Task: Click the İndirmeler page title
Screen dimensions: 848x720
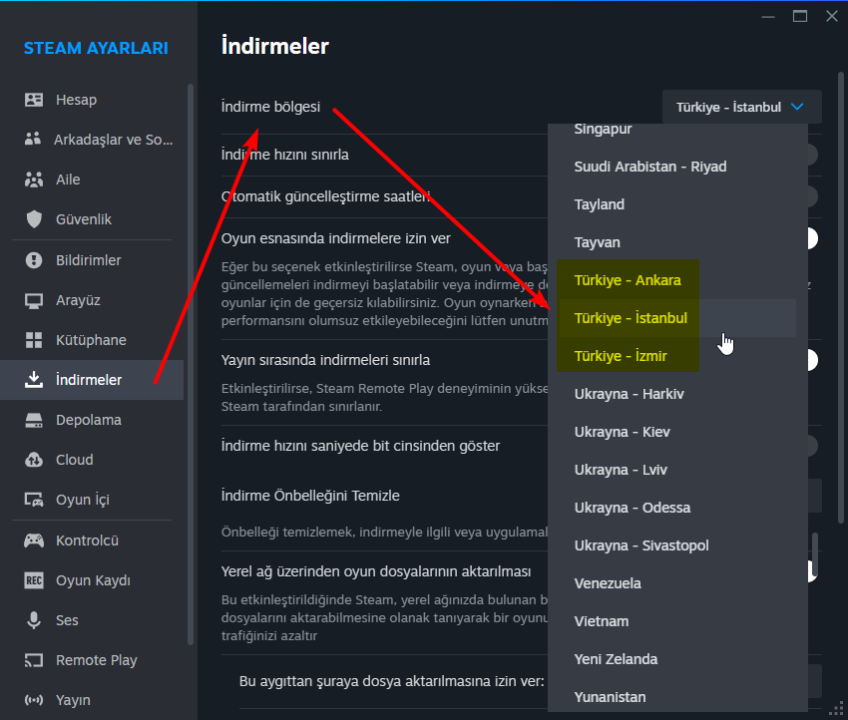Action: click(274, 46)
